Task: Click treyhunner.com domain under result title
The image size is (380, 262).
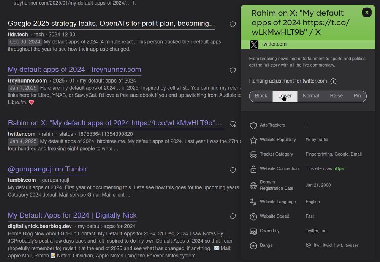Action: point(27,81)
